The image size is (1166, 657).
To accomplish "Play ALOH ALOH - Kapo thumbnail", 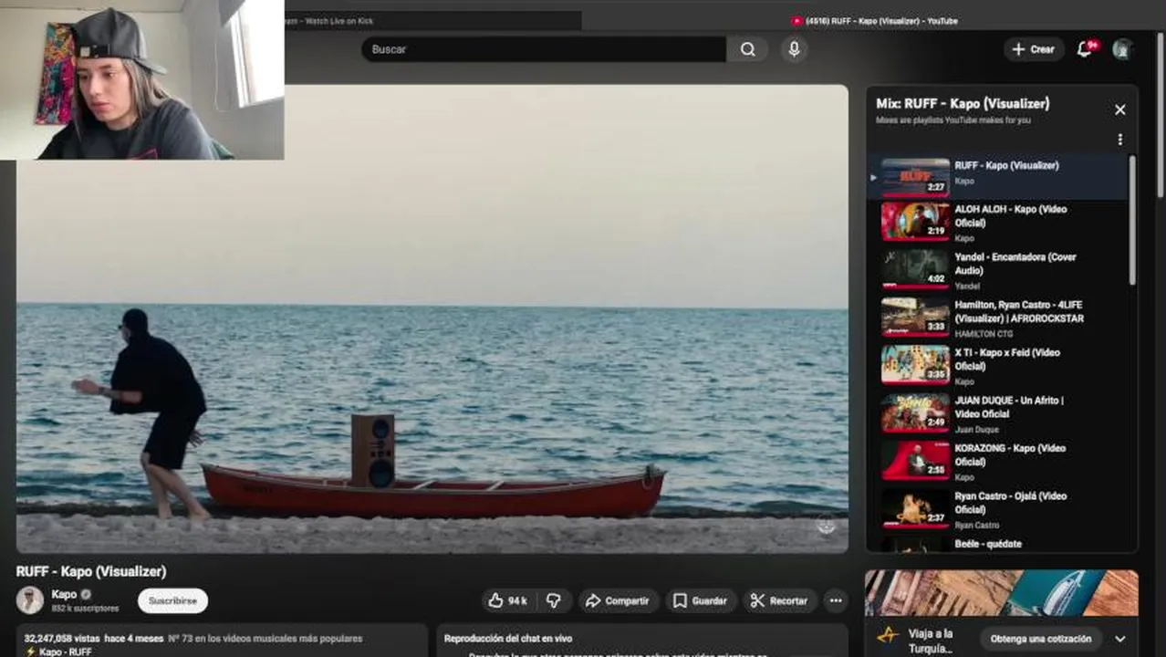I will tap(915, 221).
